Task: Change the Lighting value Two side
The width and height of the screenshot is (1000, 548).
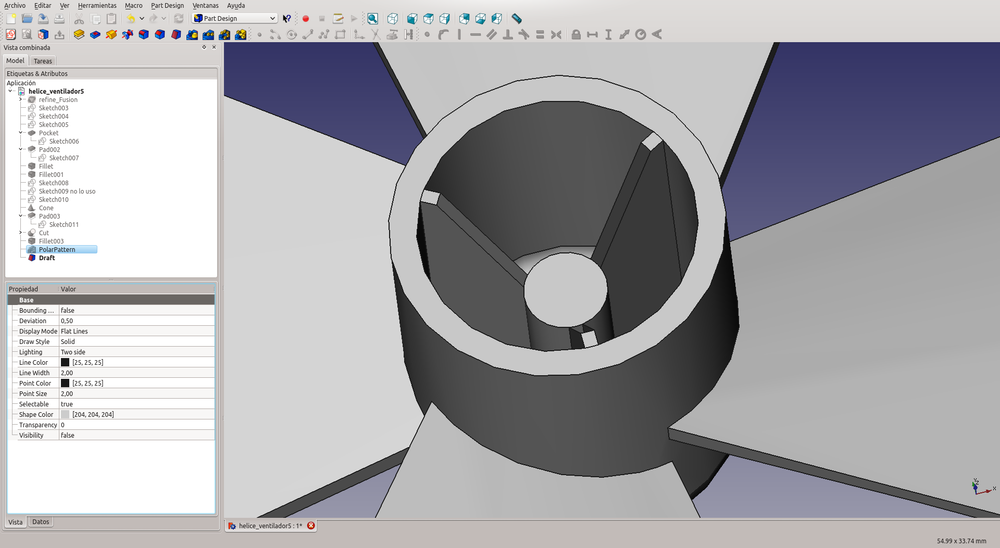Action: coord(136,352)
